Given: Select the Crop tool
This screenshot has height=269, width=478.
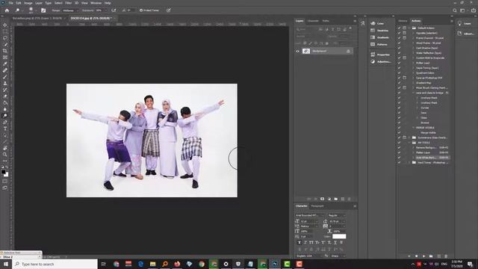Looking at the screenshot, I should [5, 51].
